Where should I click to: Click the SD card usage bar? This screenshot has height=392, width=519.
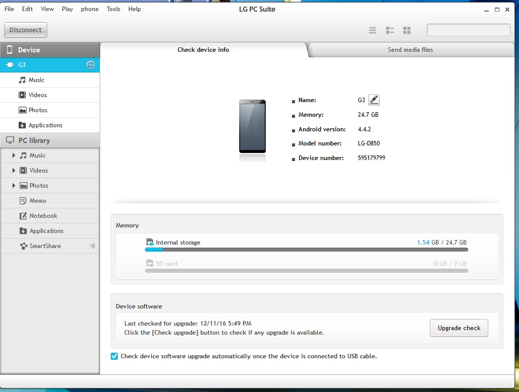[307, 271]
